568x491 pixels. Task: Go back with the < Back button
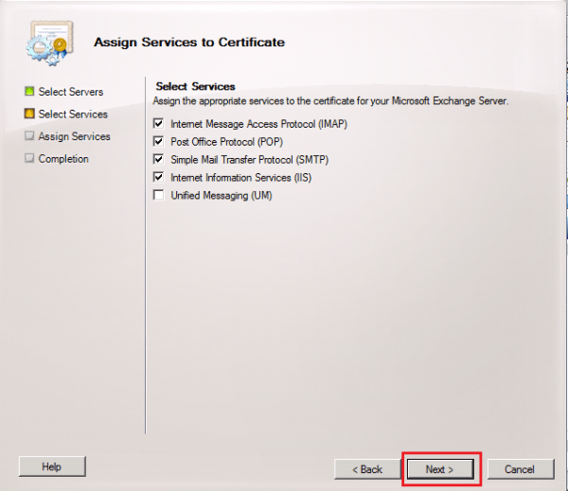[x=367, y=469]
